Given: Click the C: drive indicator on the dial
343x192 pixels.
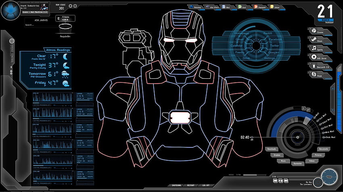Looking at the screenshot, I should [x=303, y=108].
